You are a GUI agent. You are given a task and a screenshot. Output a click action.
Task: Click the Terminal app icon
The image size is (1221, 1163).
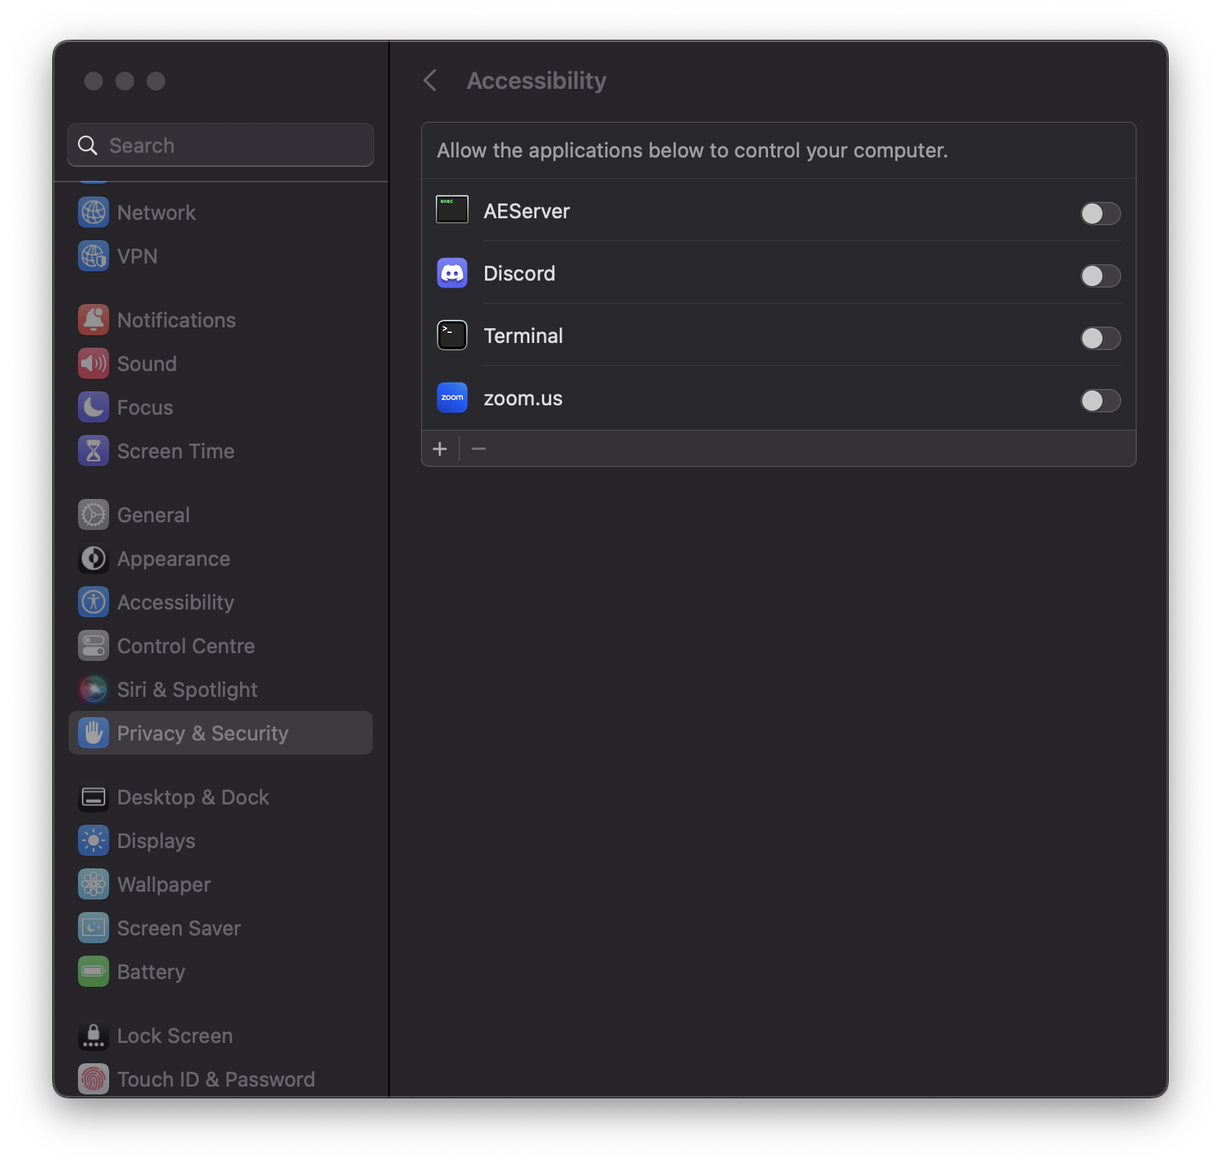451,335
